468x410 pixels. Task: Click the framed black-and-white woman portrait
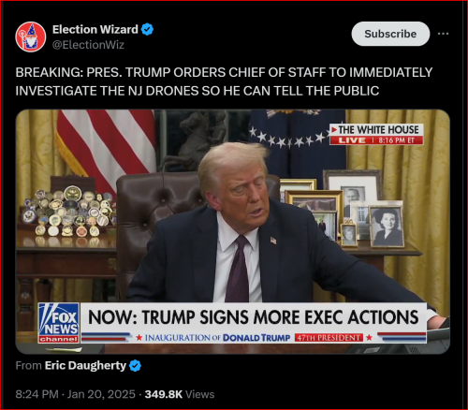(x=387, y=226)
